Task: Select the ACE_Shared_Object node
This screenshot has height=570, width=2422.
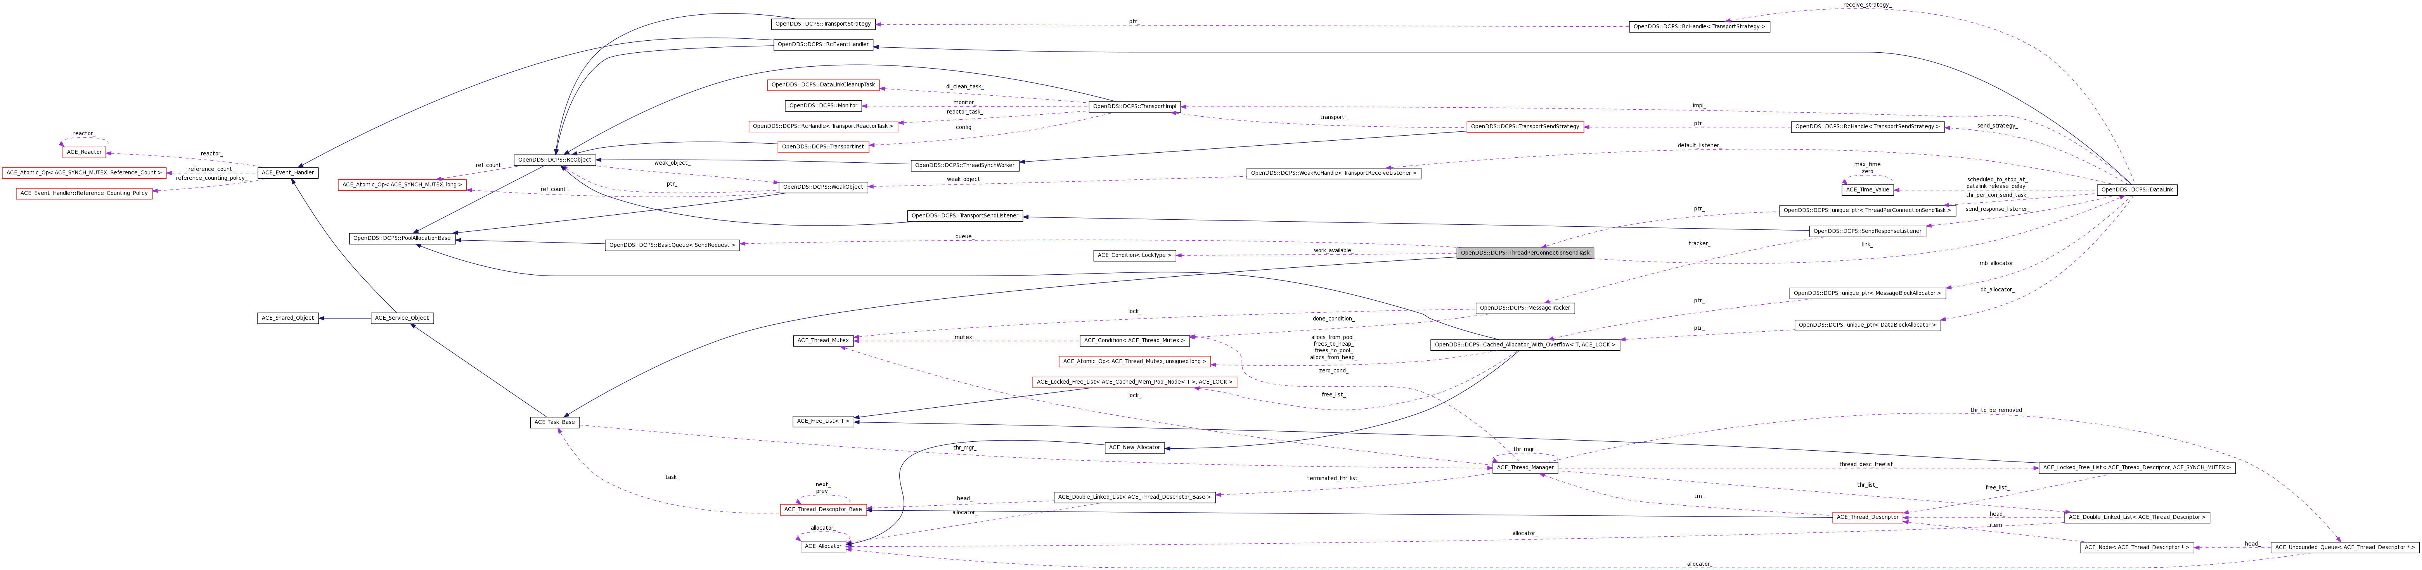Action: (288, 319)
